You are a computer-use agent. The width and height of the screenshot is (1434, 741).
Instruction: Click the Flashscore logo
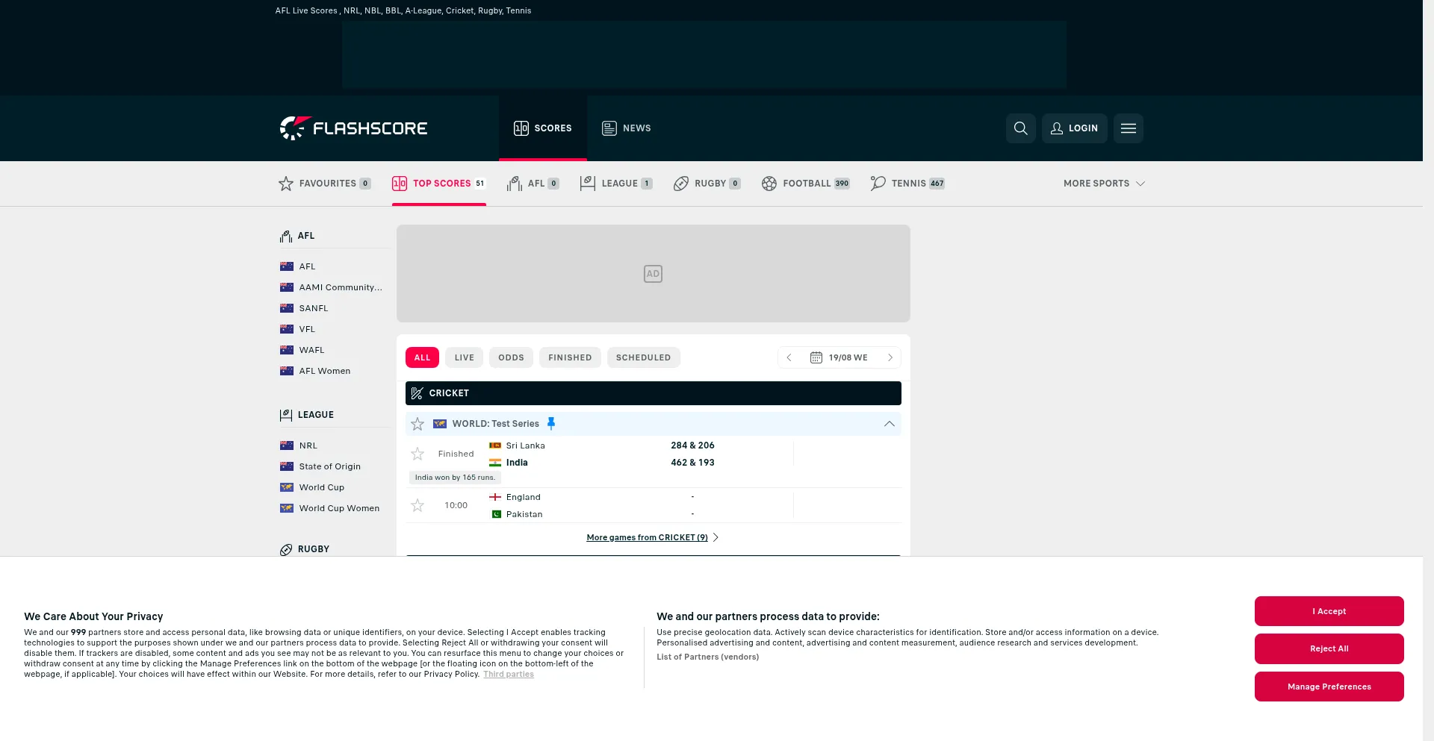point(353,128)
